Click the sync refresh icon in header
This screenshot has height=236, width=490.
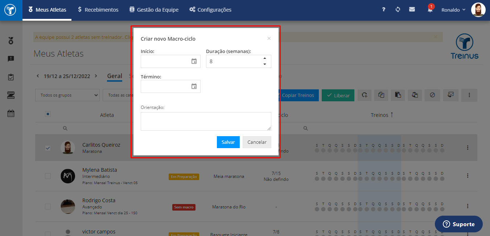click(x=398, y=10)
